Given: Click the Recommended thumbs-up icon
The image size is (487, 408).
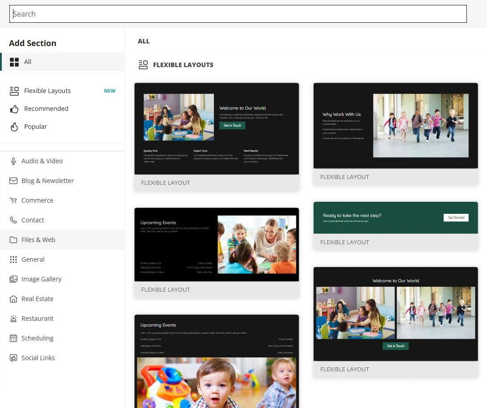Looking at the screenshot, I should pyautogui.click(x=14, y=109).
